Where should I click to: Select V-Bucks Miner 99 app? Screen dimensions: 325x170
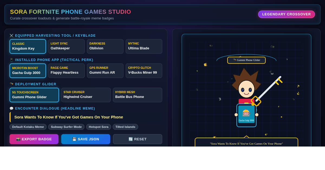pos(144,71)
